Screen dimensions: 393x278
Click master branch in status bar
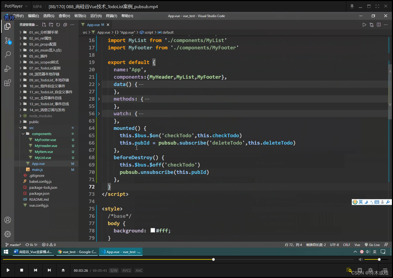click(13, 245)
